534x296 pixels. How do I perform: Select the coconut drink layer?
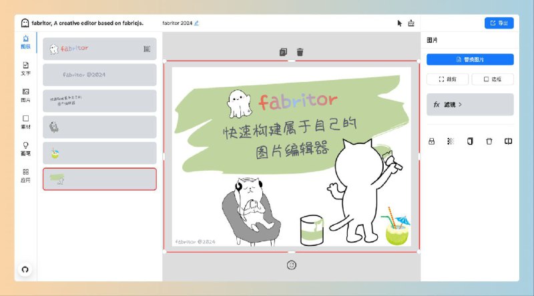(99, 153)
